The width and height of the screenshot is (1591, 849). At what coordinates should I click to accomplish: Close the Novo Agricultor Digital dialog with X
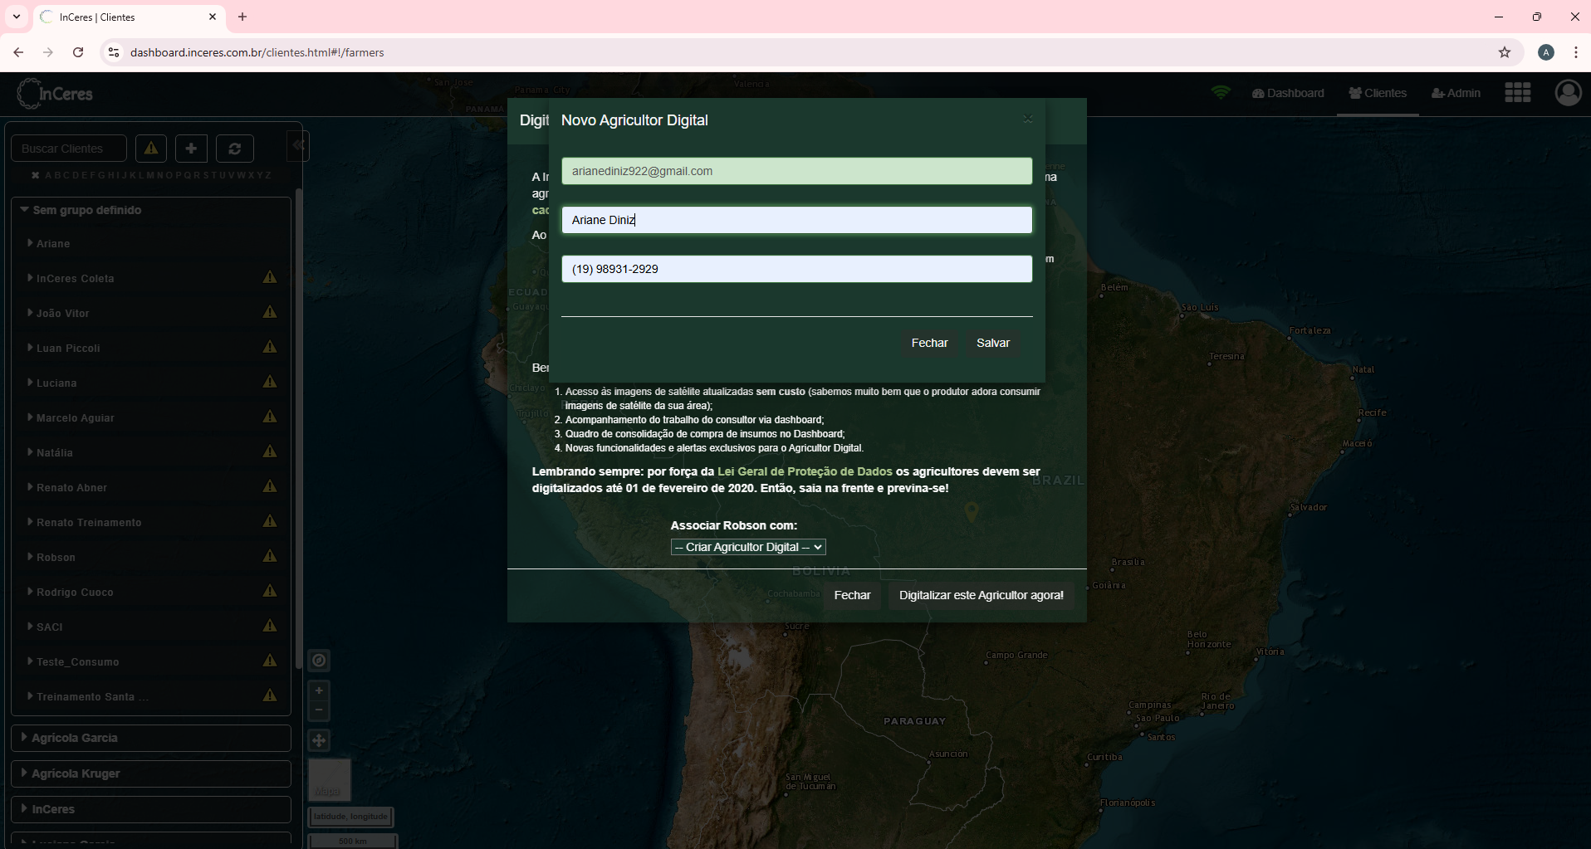point(1028,120)
